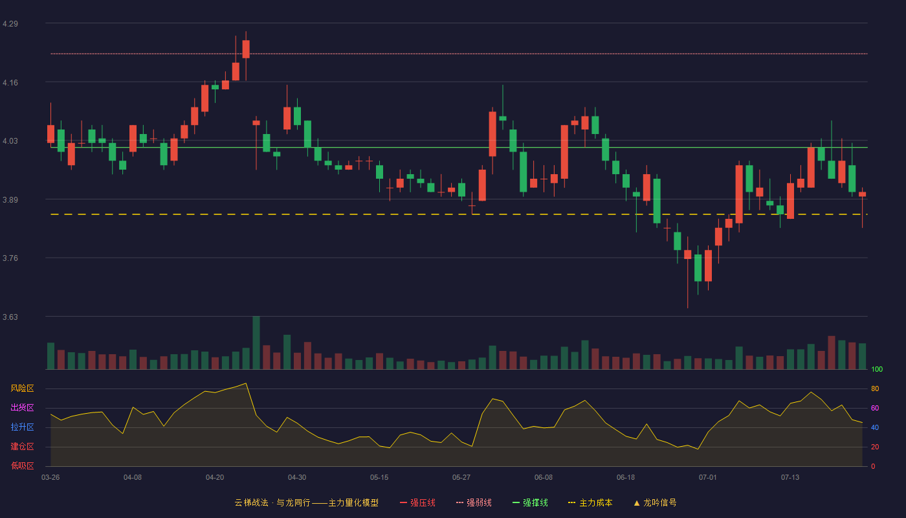The image size is (906, 518).
Task: Toggle the 强弱线 legend entry
Action: coord(474,502)
